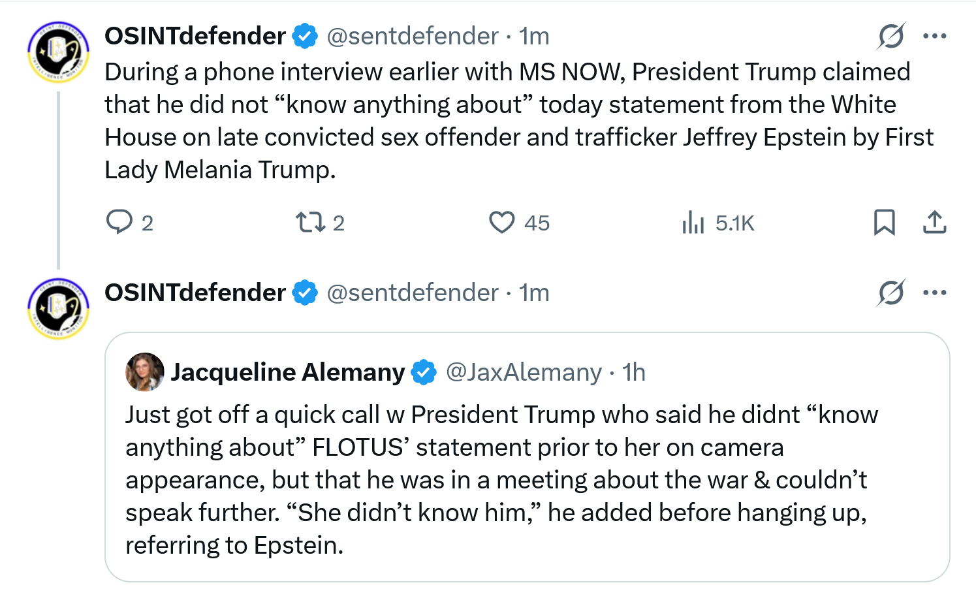Open Grok icon on second tweet

tap(891, 293)
